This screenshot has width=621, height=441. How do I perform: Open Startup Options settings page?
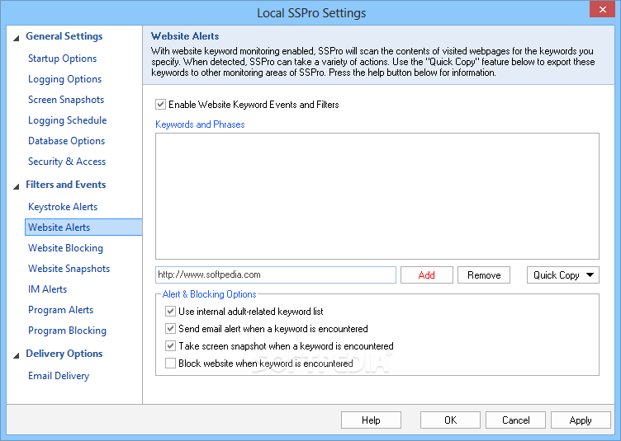(62, 59)
